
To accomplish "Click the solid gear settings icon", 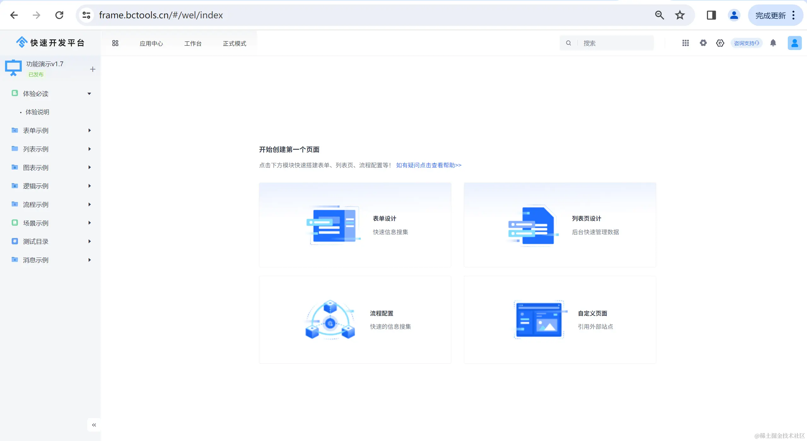I will click(703, 43).
